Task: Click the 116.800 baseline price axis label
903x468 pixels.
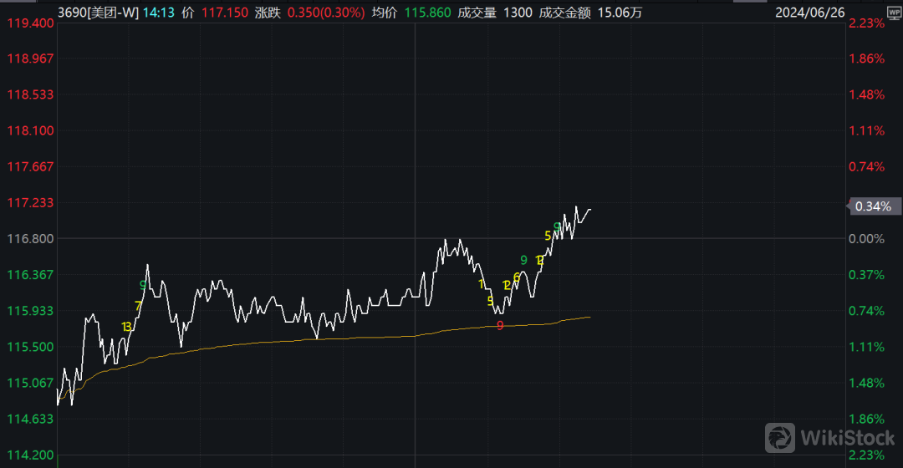Action: [30, 239]
